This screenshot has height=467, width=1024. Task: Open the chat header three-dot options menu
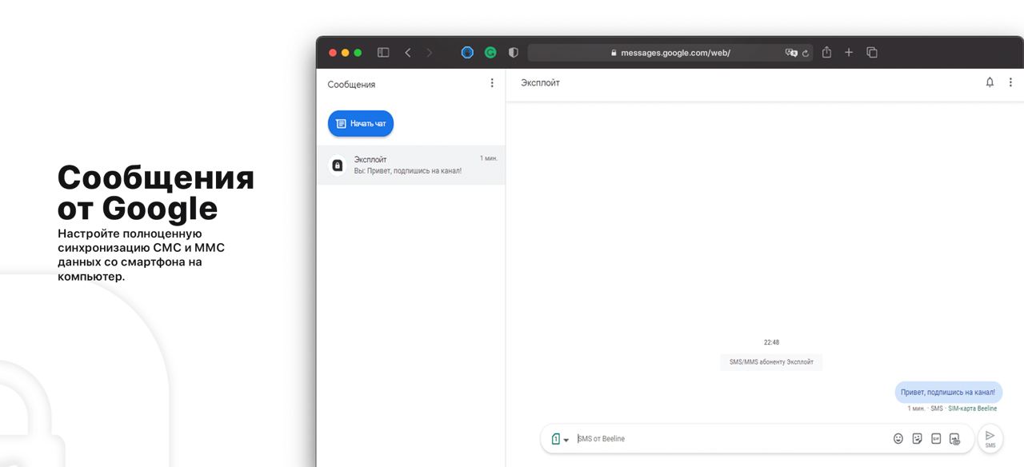(x=1010, y=82)
